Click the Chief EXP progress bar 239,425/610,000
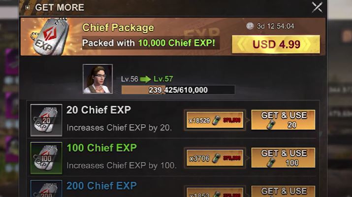The height and width of the screenshot is (197, 352). [x=178, y=90]
